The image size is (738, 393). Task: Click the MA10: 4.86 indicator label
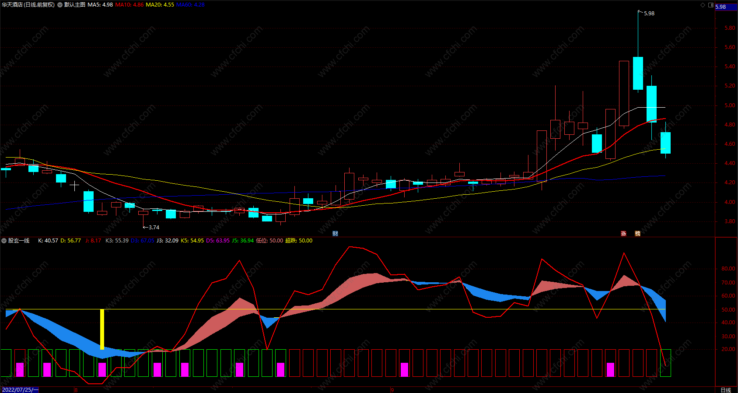129,5
